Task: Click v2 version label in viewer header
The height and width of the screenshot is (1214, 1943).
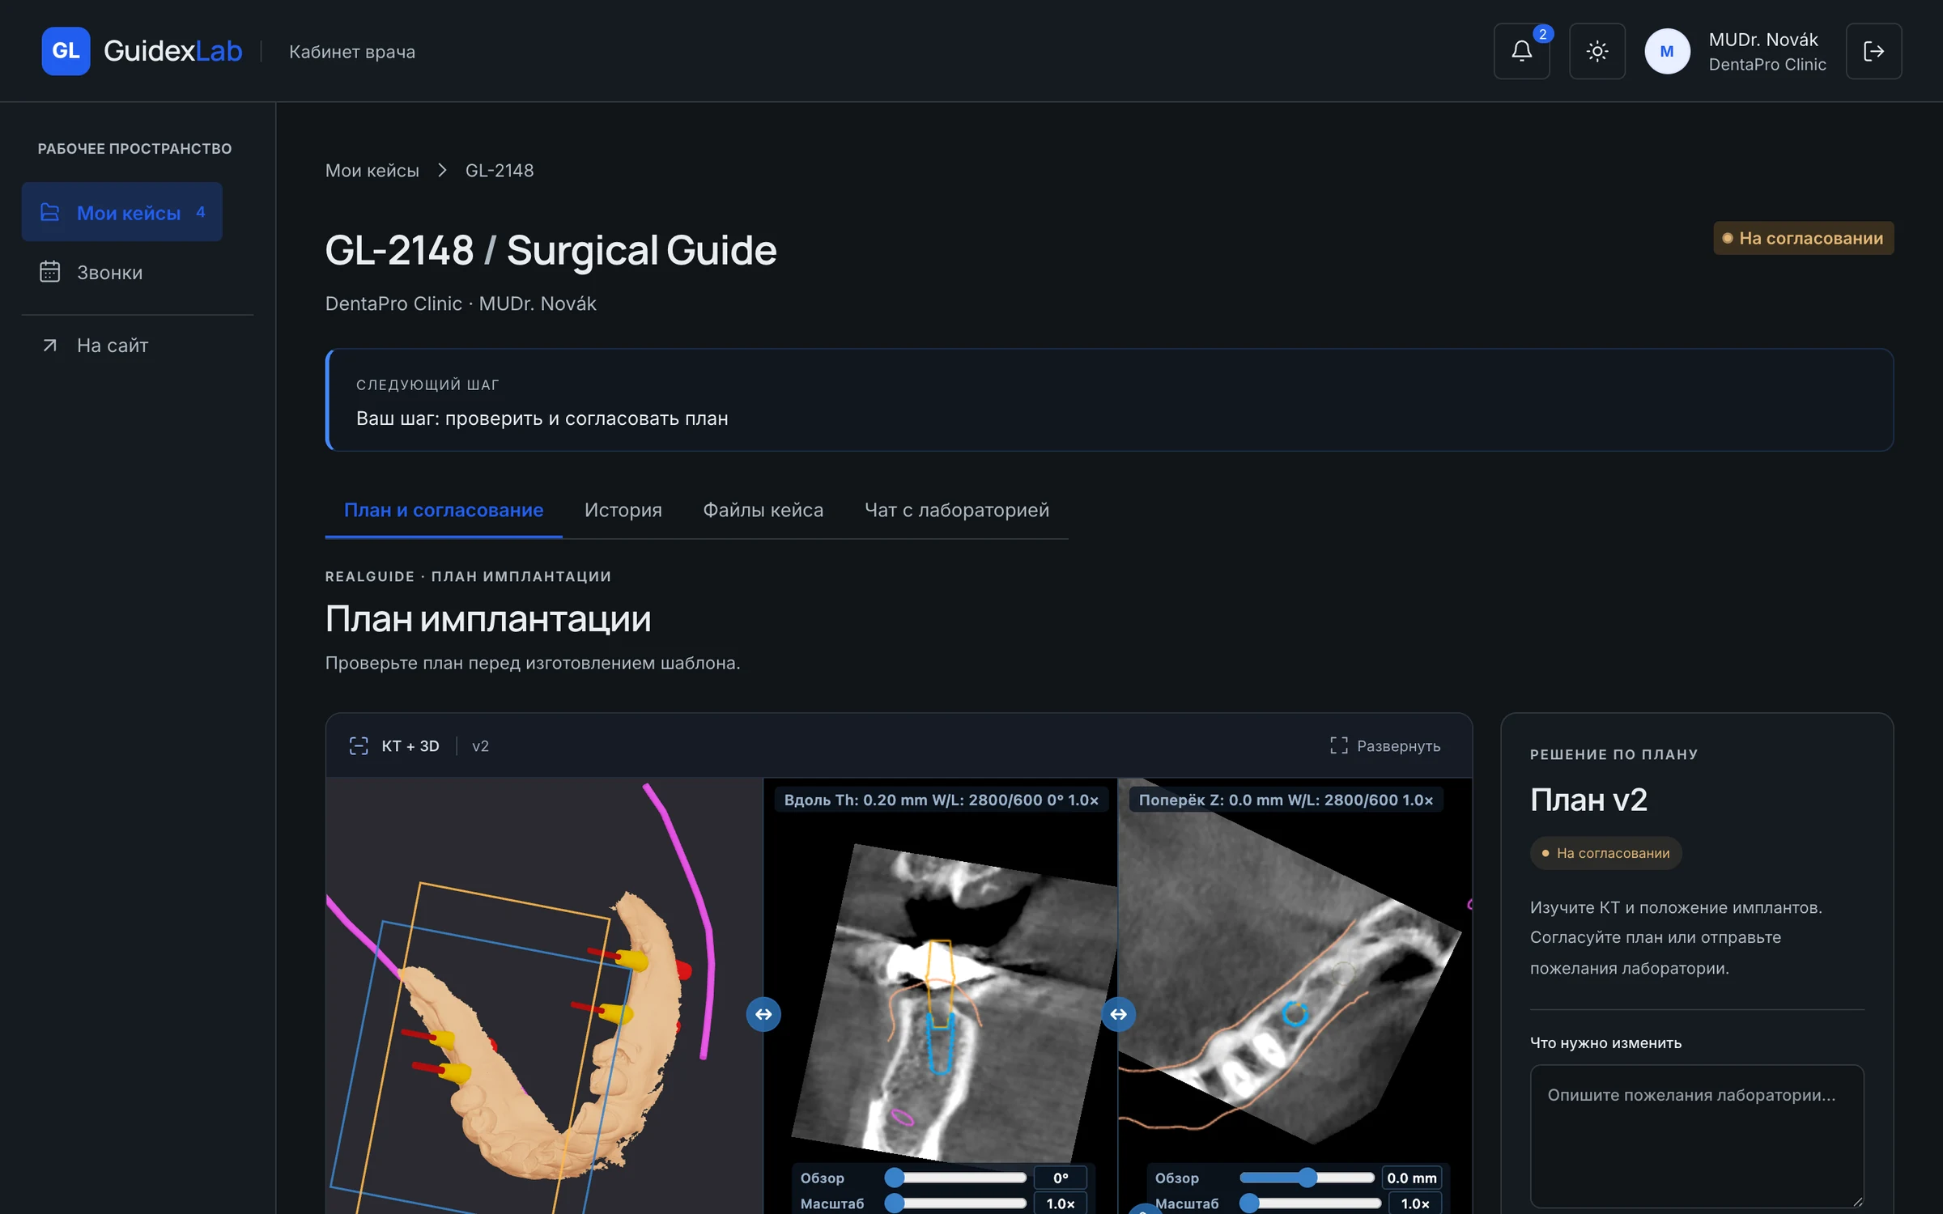Action: (x=480, y=745)
